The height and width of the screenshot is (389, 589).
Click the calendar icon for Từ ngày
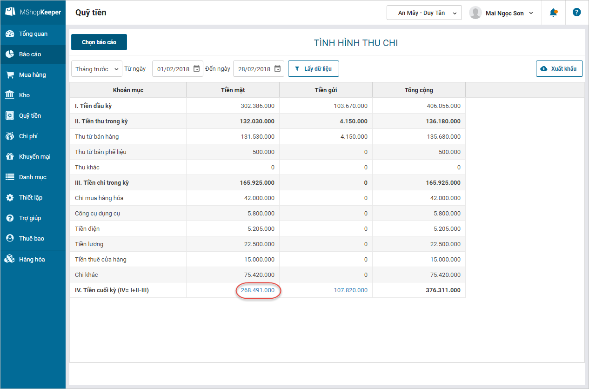(x=196, y=69)
